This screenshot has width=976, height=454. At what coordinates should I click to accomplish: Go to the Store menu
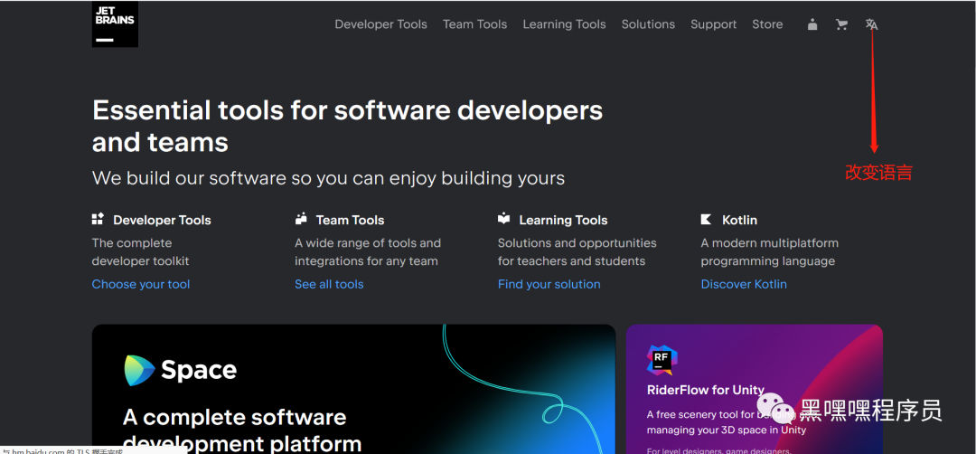[x=767, y=24]
